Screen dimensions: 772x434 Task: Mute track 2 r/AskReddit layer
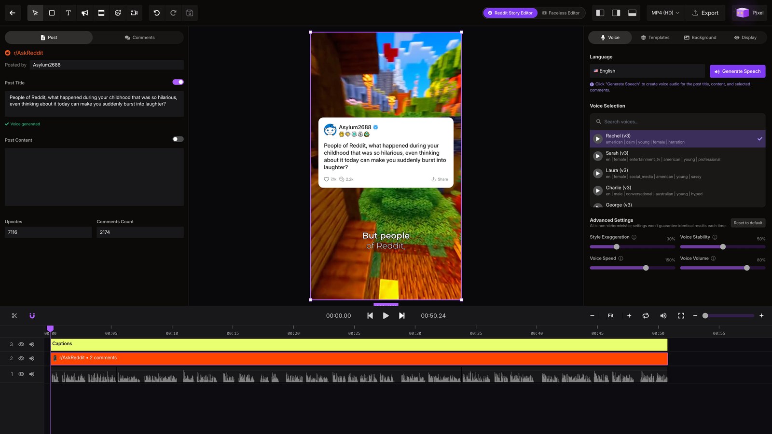pyautogui.click(x=32, y=358)
